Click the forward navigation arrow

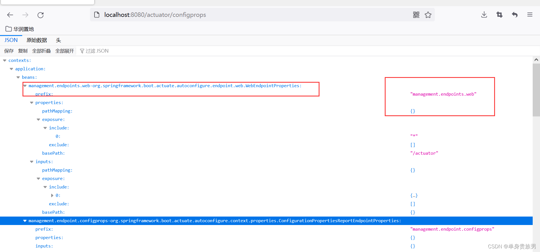[25, 15]
